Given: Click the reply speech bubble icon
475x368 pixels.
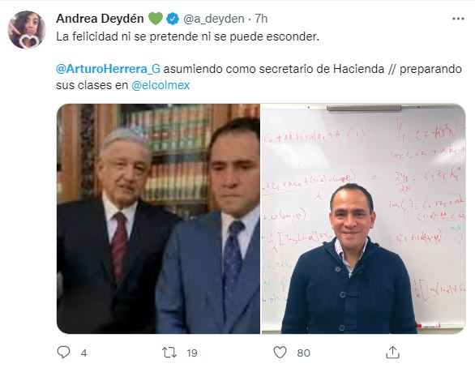Looking at the screenshot, I should (x=63, y=353).
